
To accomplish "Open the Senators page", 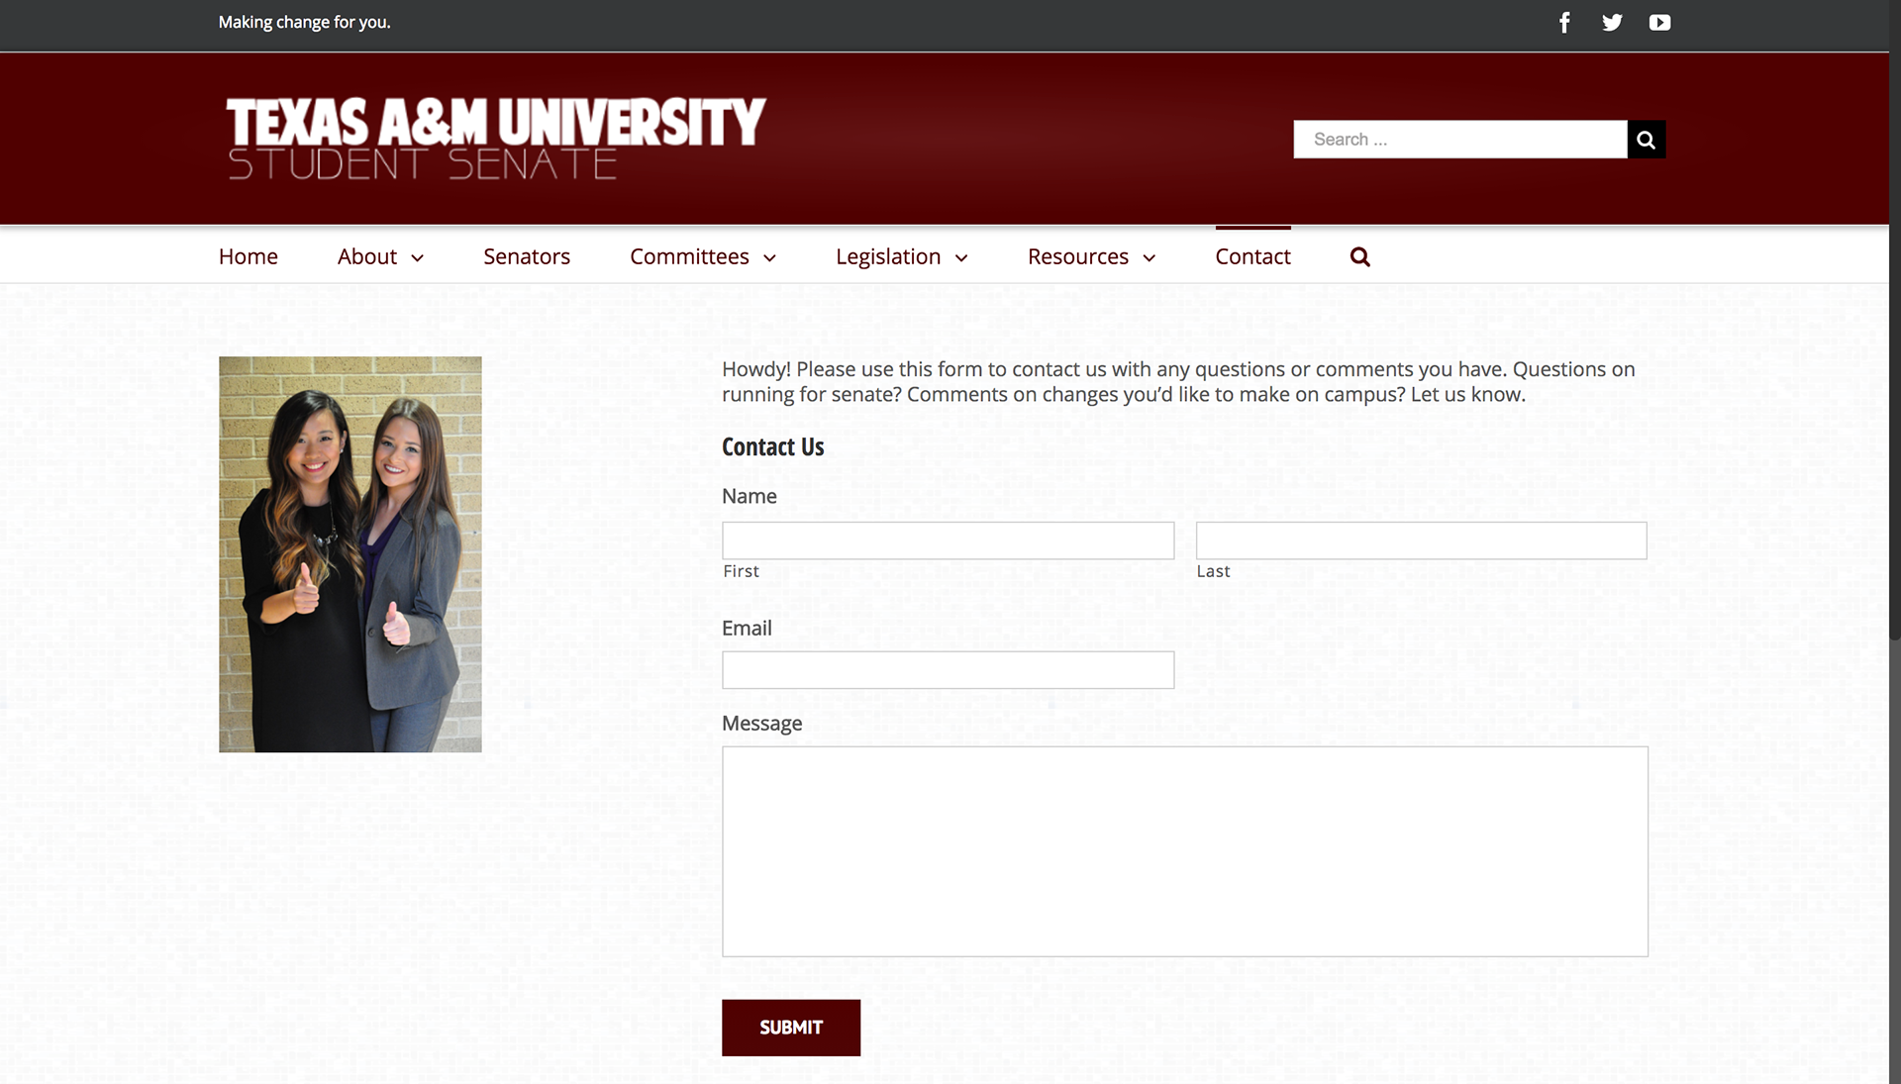I will coord(527,256).
